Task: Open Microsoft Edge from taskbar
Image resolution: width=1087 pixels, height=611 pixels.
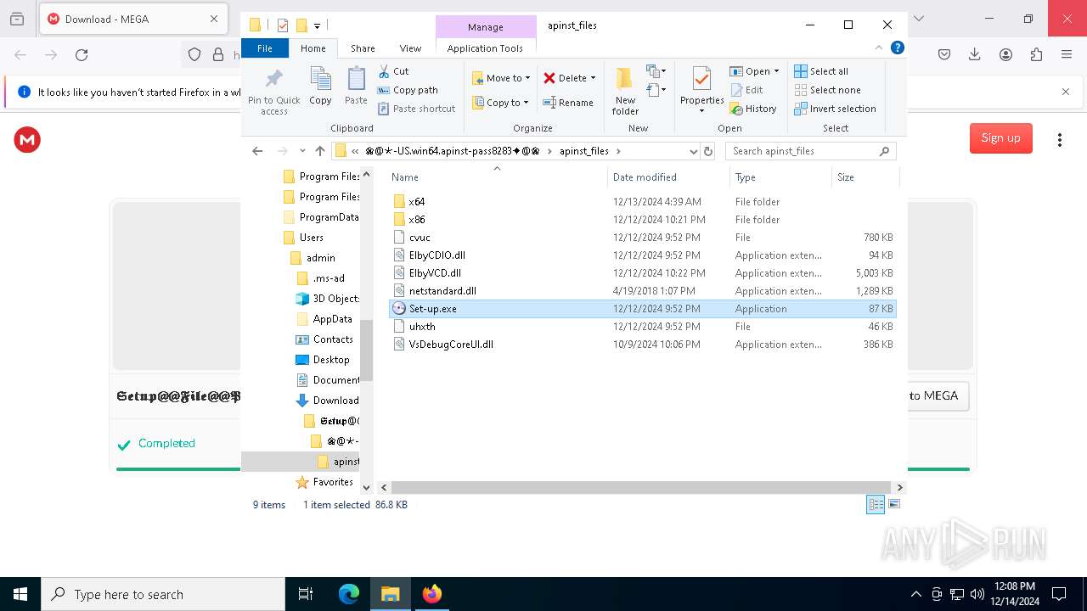Action: [x=349, y=594]
